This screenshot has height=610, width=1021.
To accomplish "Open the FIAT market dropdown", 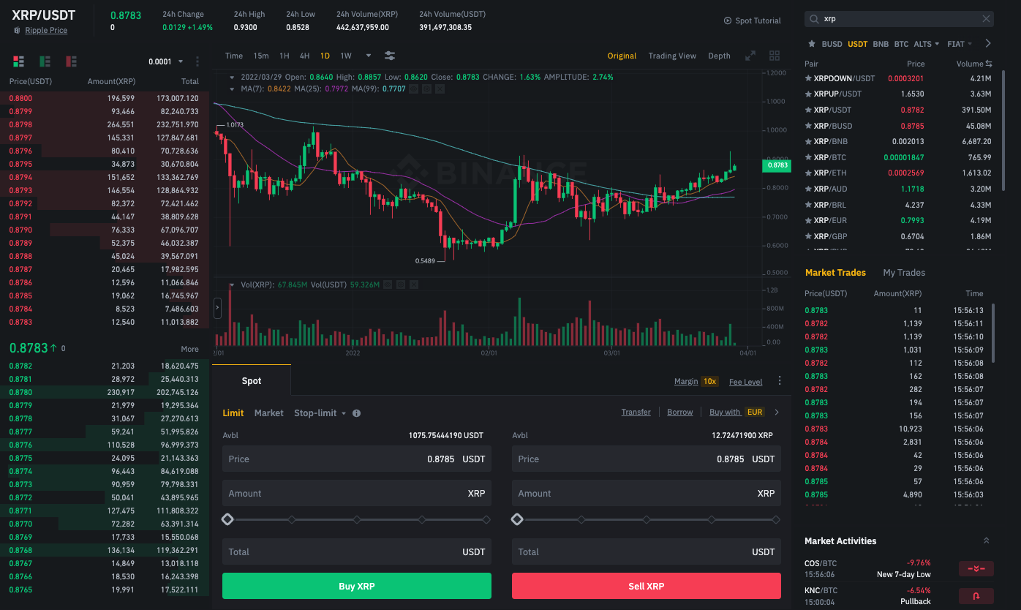I will coord(960,44).
